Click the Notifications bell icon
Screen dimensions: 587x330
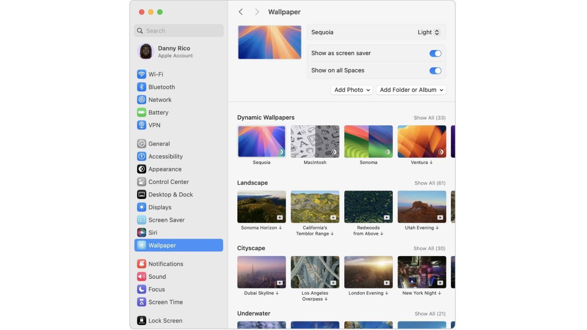point(141,264)
